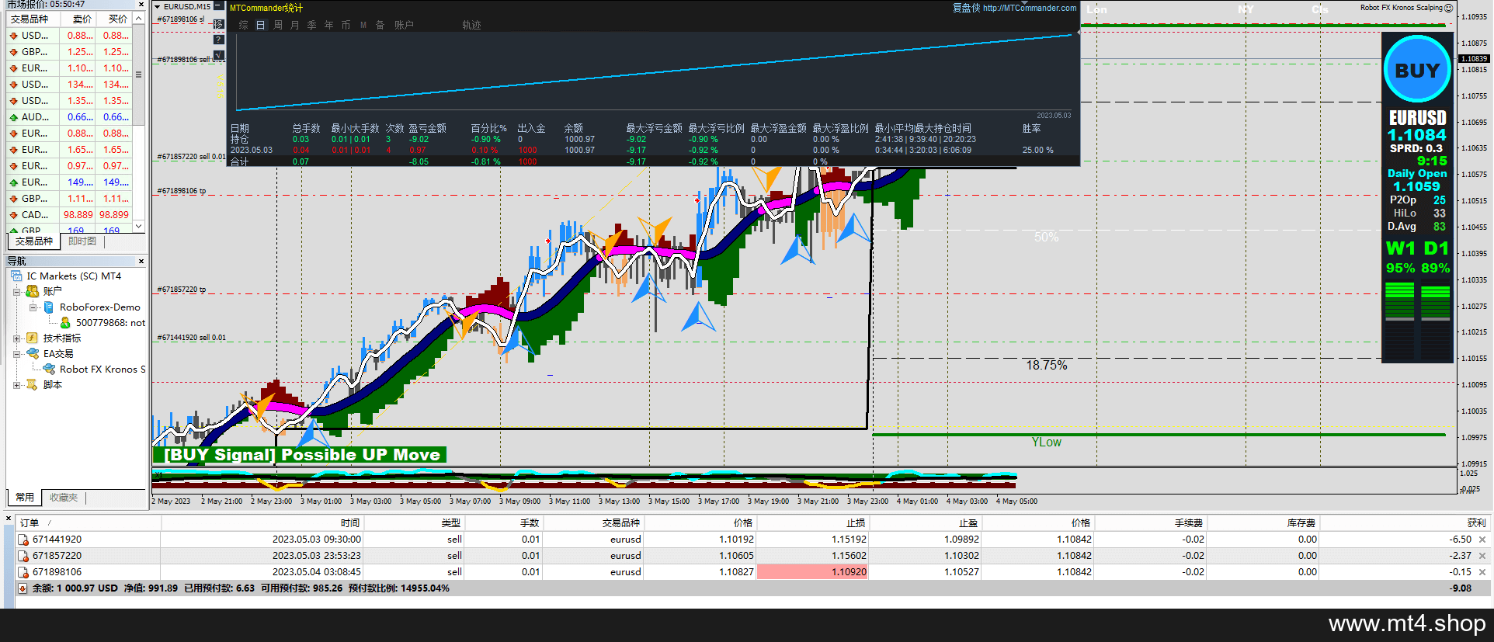Select the 币 currency statistics tab

click(346, 25)
